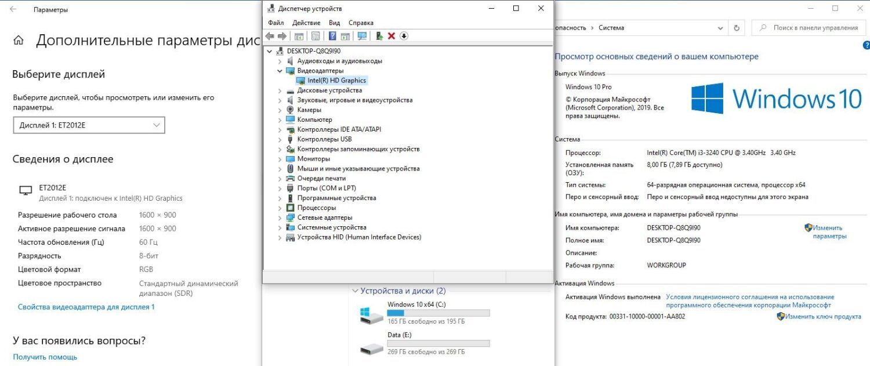Click the back arrow in Settings window

pos(13,10)
